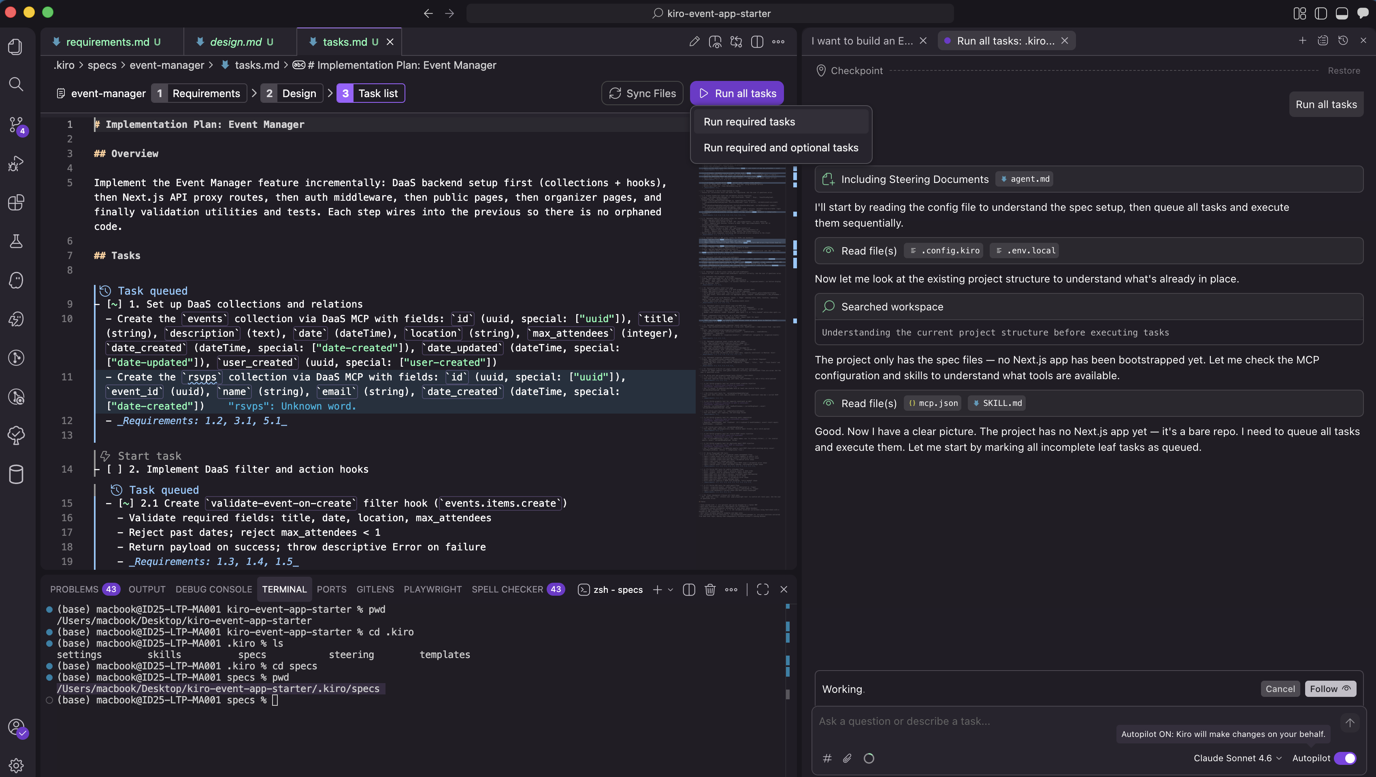Click the Follow button
Screen dimensions: 1376x777
[1330, 689]
